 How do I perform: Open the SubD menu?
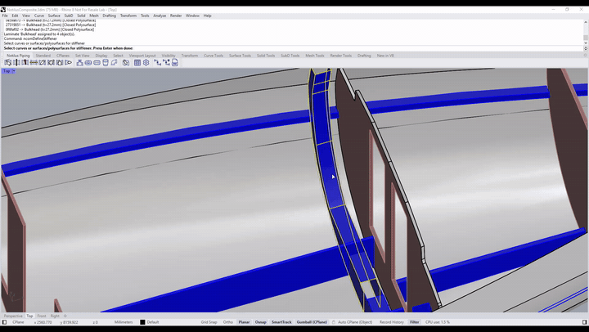click(69, 16)
